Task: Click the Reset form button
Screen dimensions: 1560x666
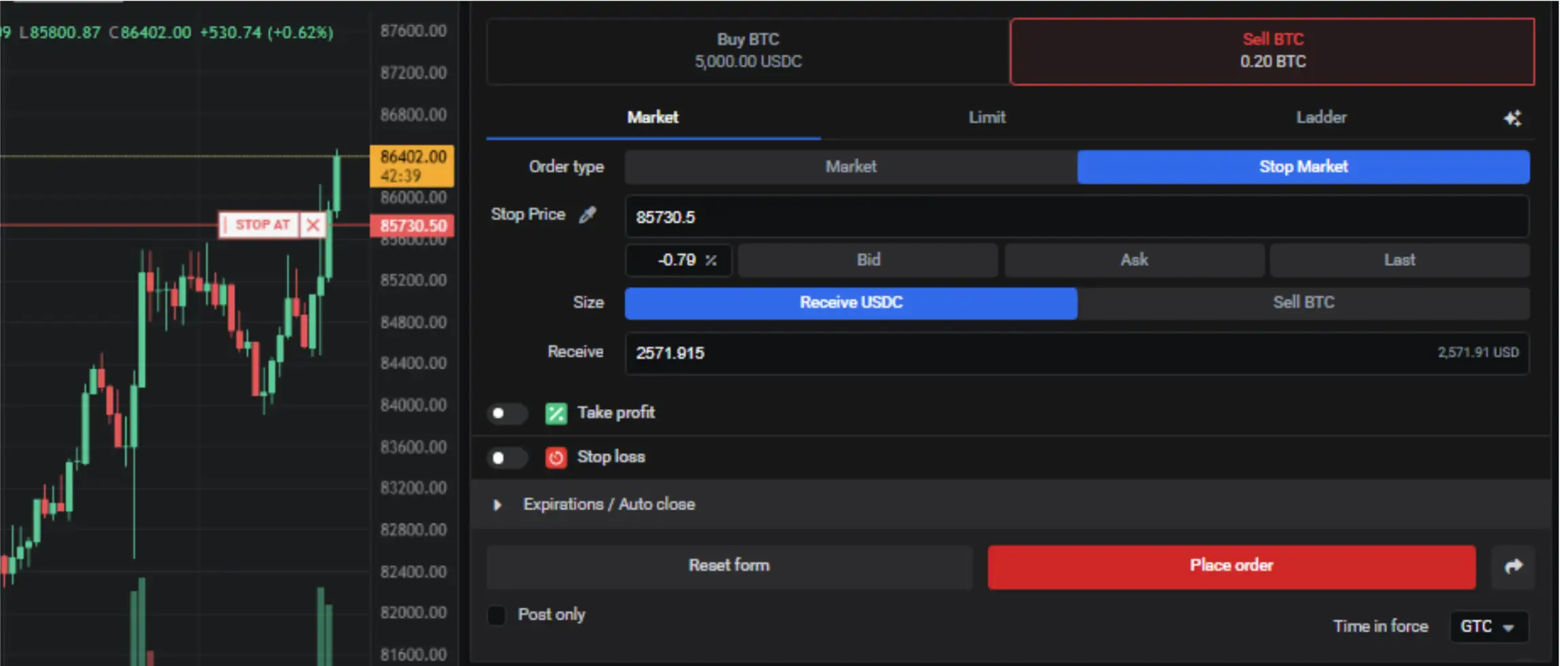Action: (x=729, y=566)
